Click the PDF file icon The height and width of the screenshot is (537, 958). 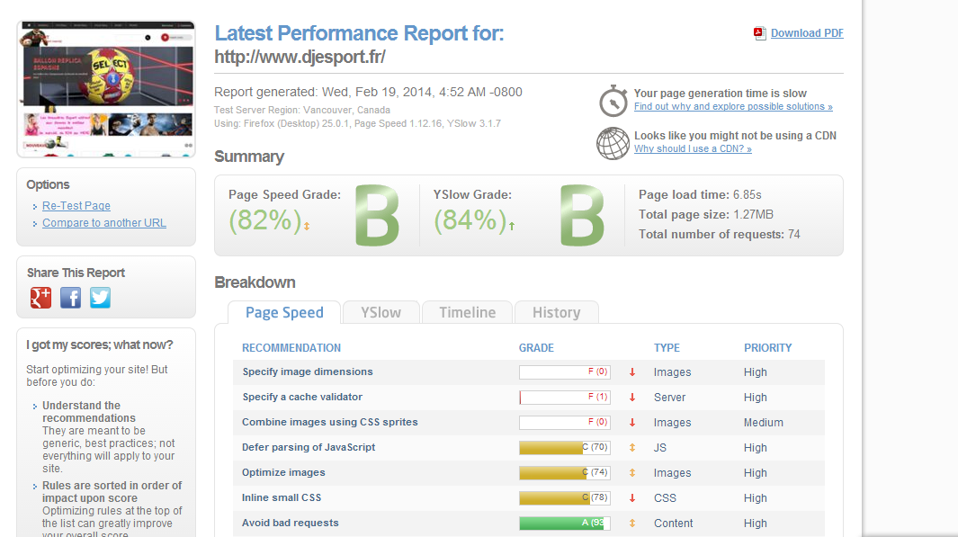pyautogui.click(x=759, y=33)
